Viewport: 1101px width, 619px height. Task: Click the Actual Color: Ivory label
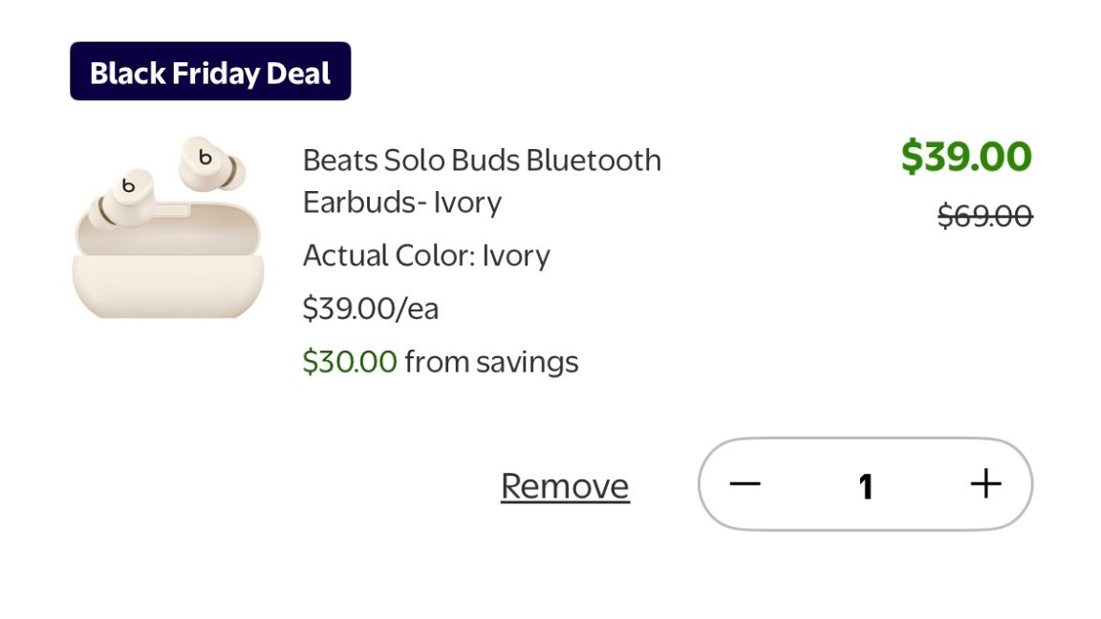tap(426, 254)
